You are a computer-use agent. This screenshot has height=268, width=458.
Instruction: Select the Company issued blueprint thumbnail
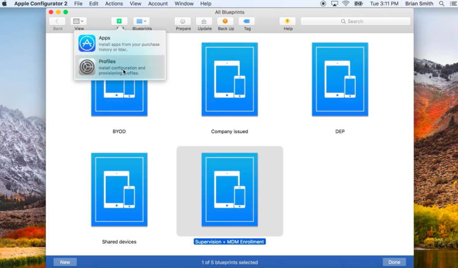coord(229,79)
